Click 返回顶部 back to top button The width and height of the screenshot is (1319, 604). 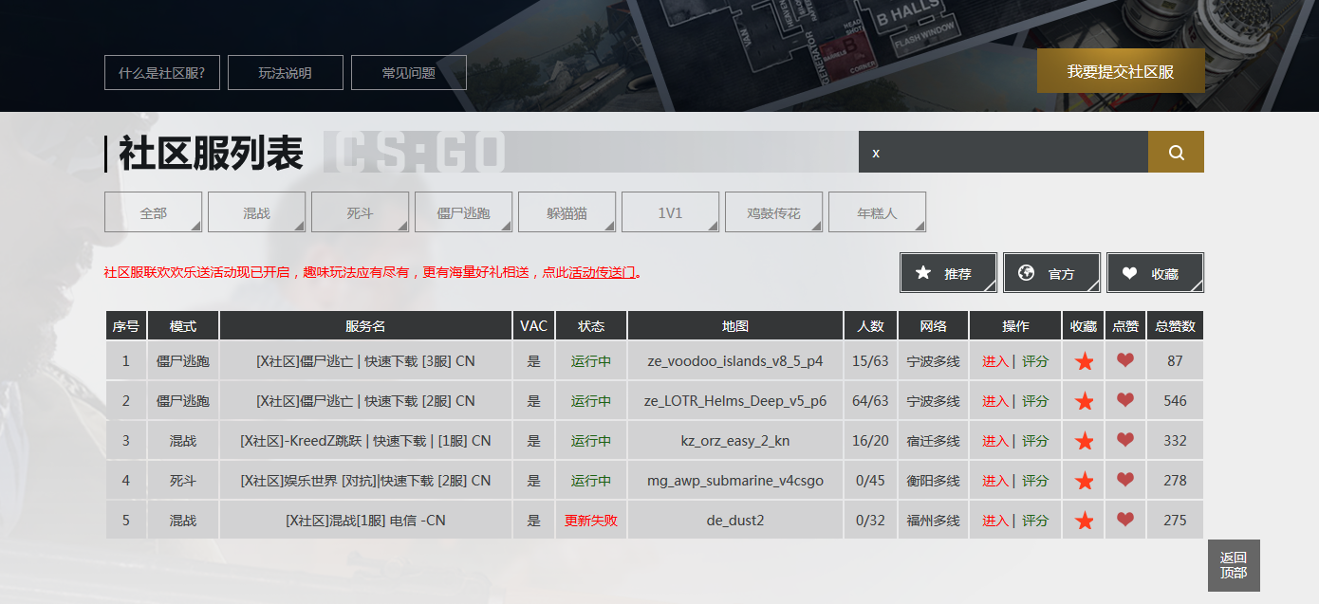pos(1233,565)
